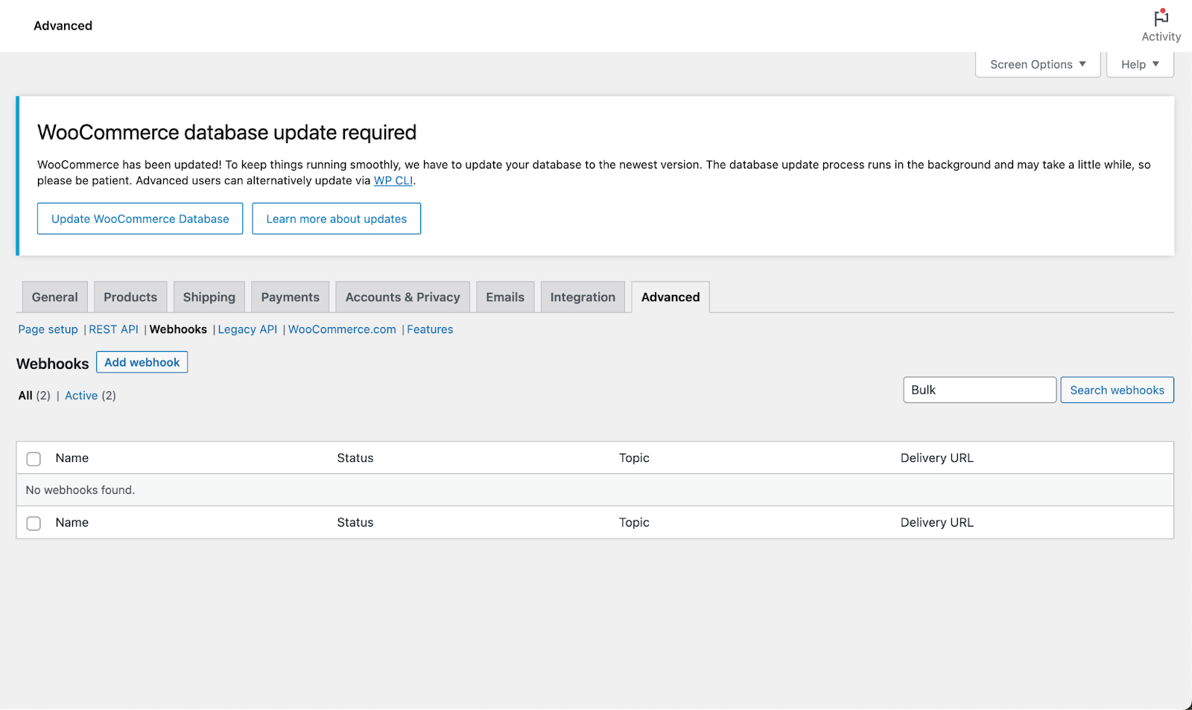This screenshot has height=710, width=1192.
Task: Go to Page setup section
Action: 48,329
